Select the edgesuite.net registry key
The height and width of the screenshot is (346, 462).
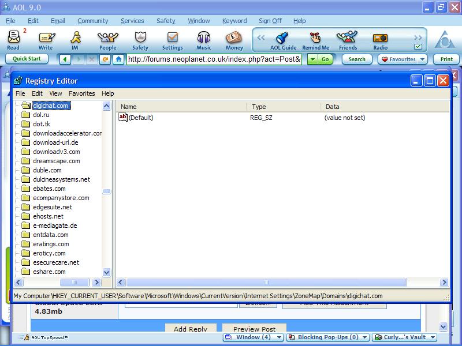(53, 207)
